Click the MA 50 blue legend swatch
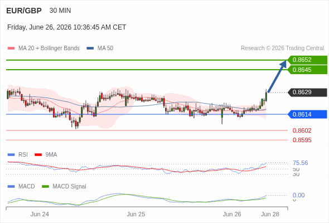 [x=90, y=49]
